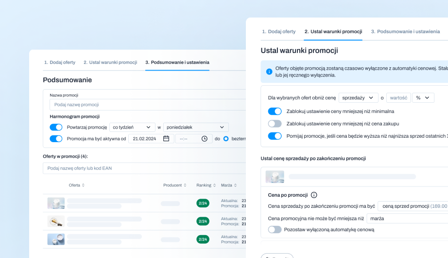This screenshot has width=448, height=258.
Task: Toggle Pomijaj promocje switch
Action: (x=275, y=136)
